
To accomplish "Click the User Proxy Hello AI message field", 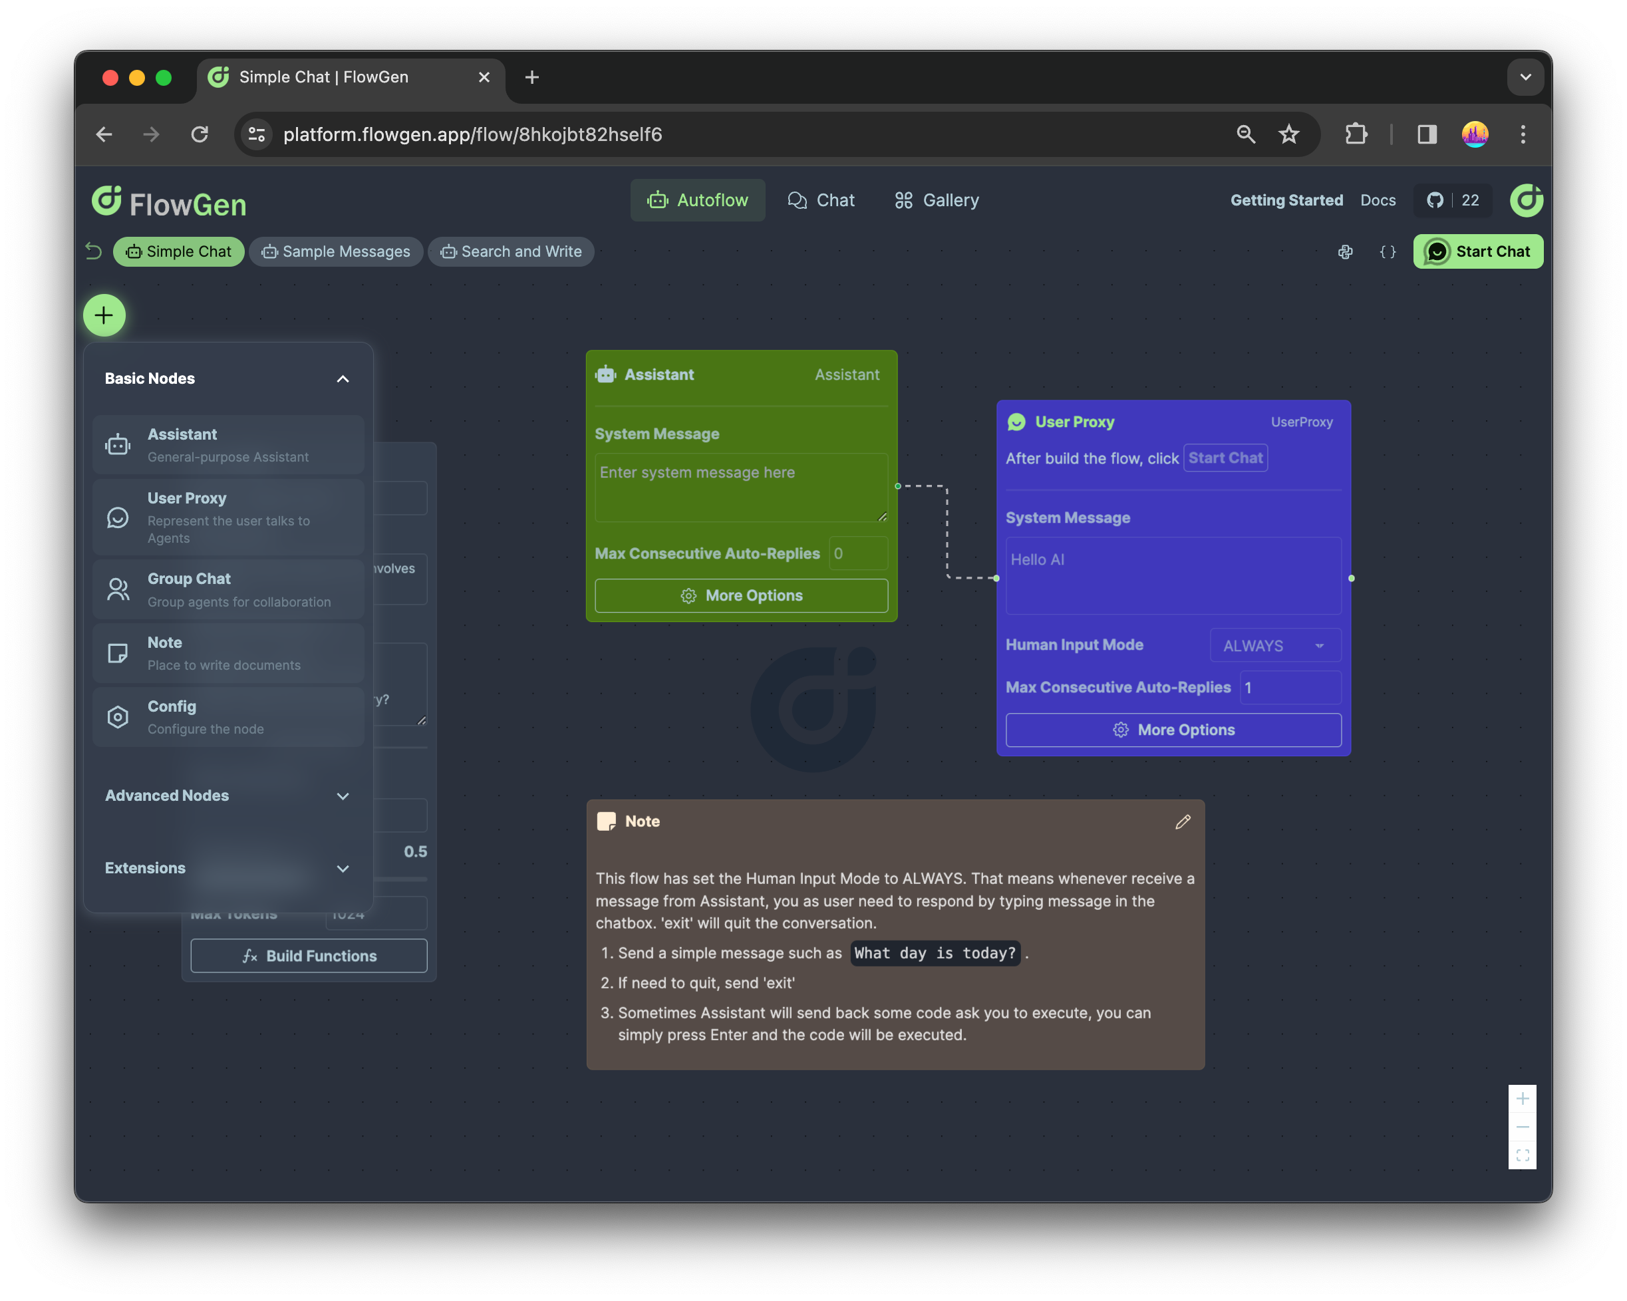I will (x=1173, y=576).
